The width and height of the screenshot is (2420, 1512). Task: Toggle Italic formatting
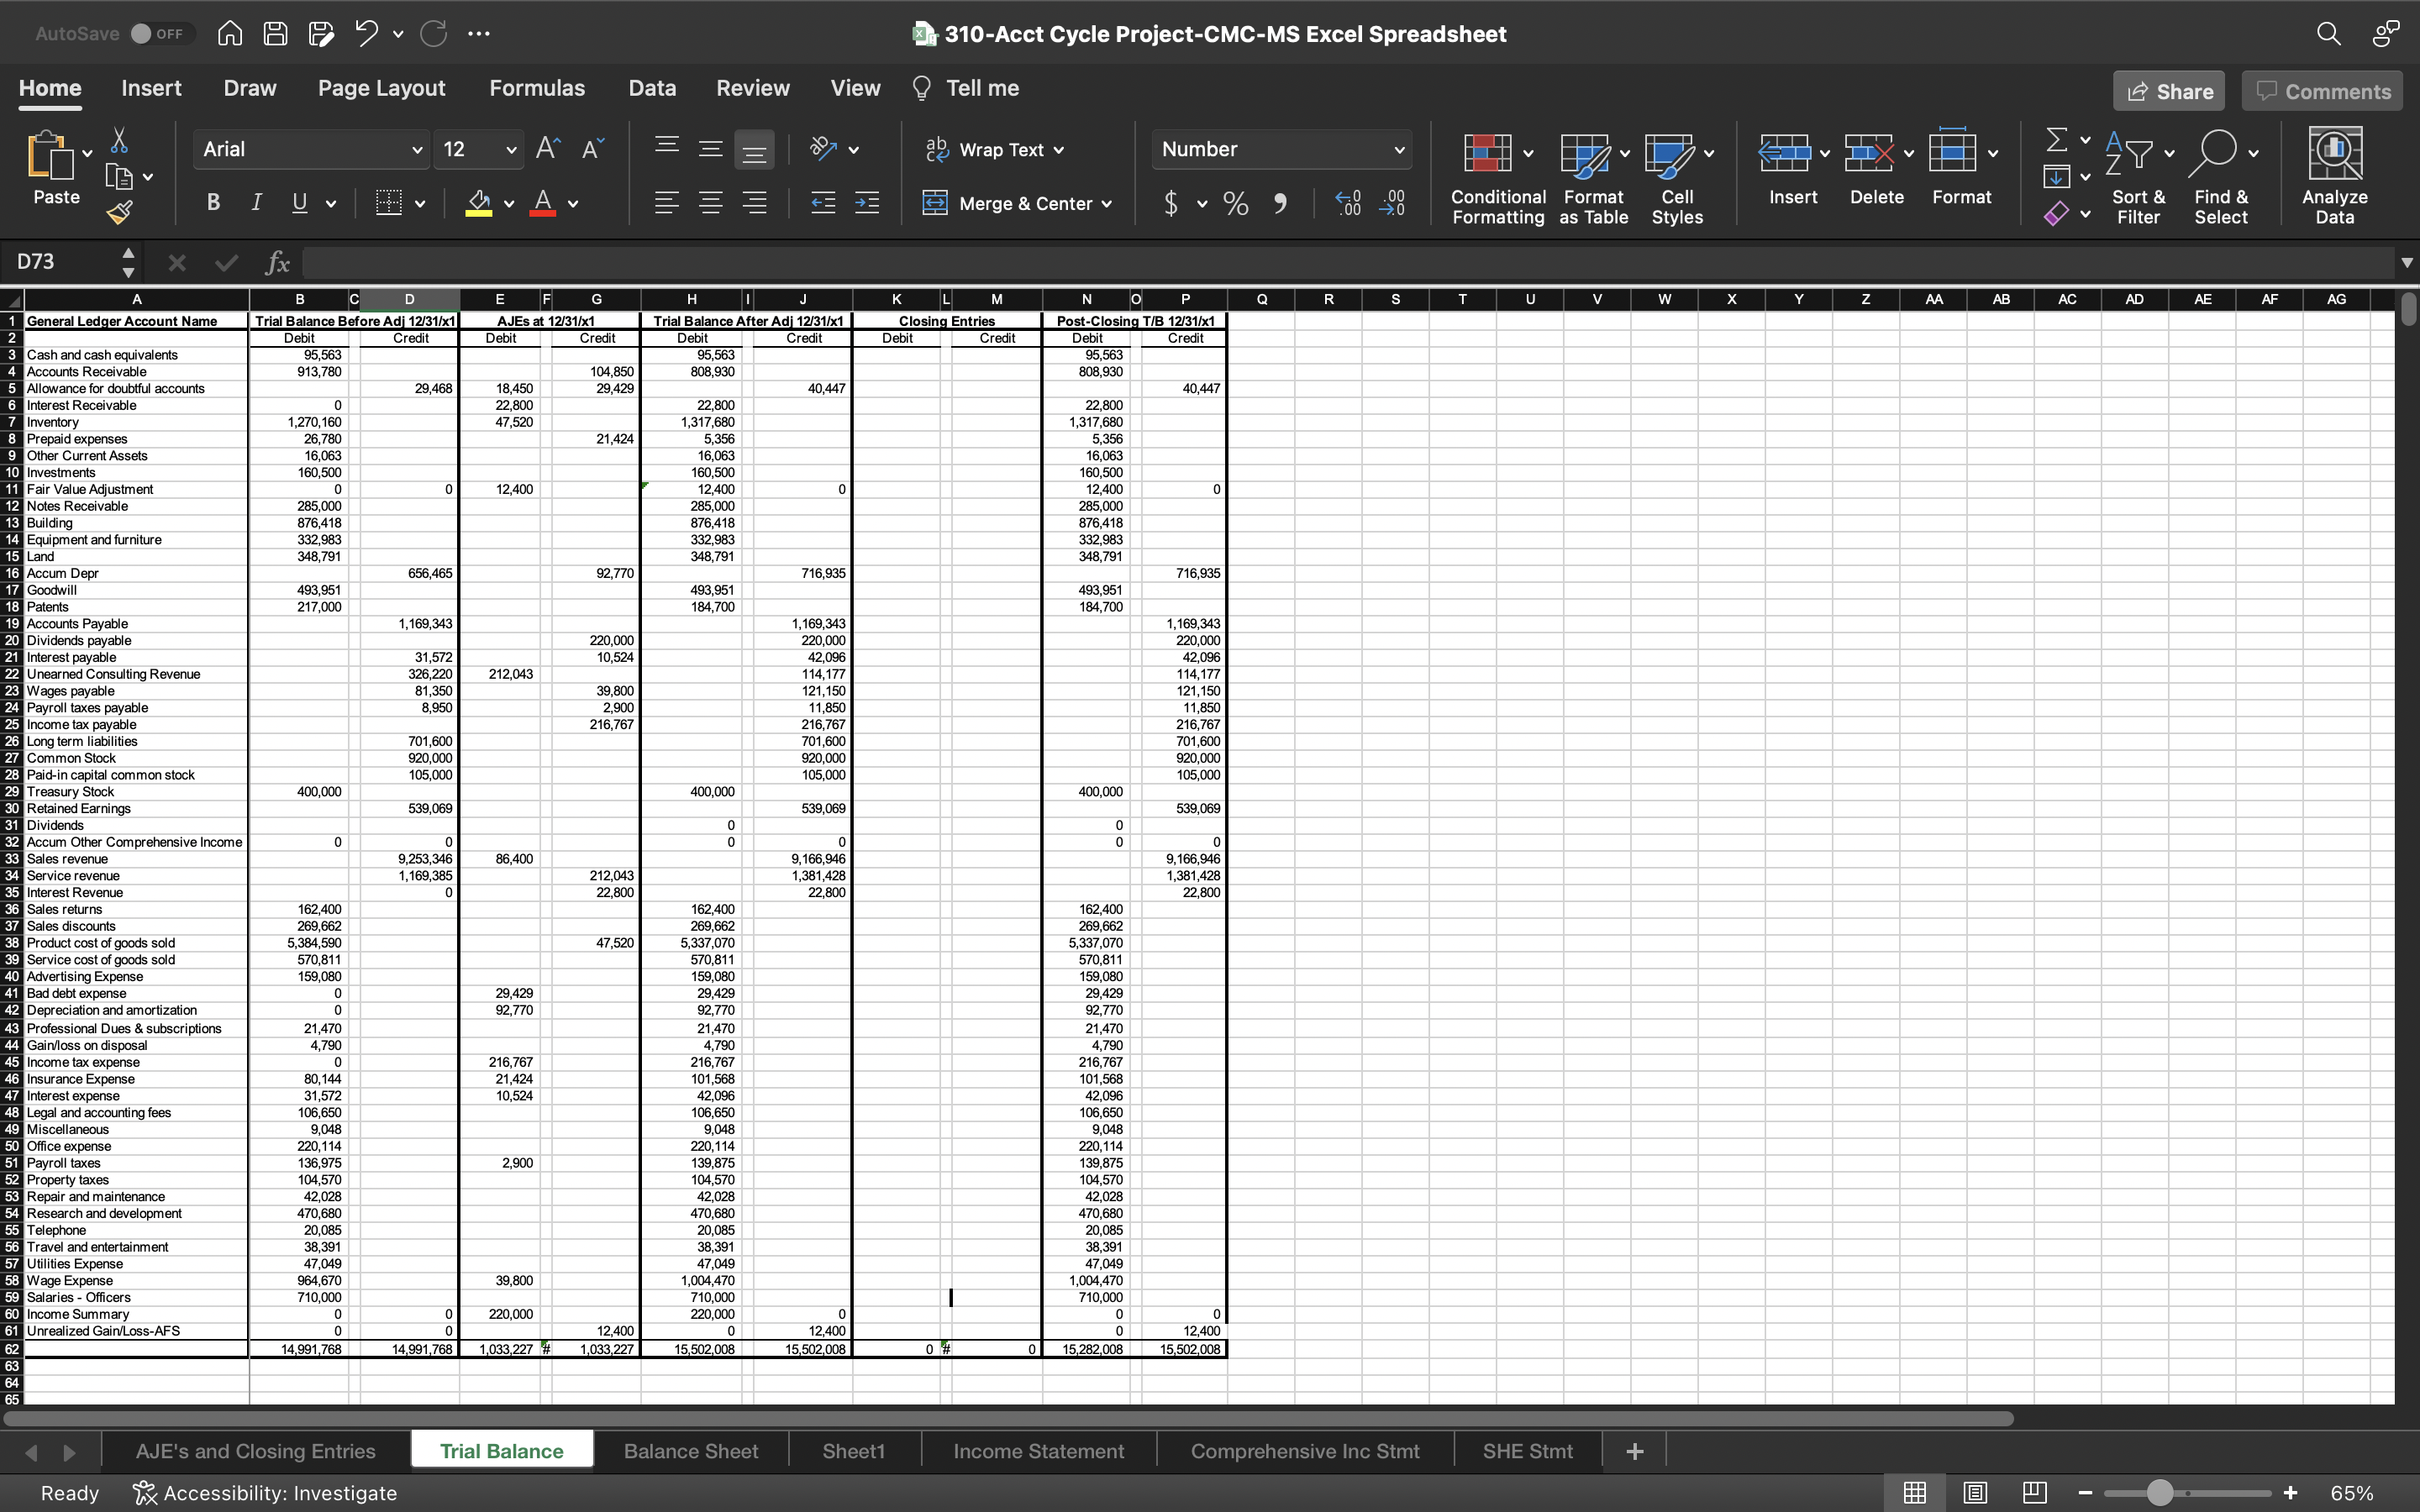(x=256, y=203)
